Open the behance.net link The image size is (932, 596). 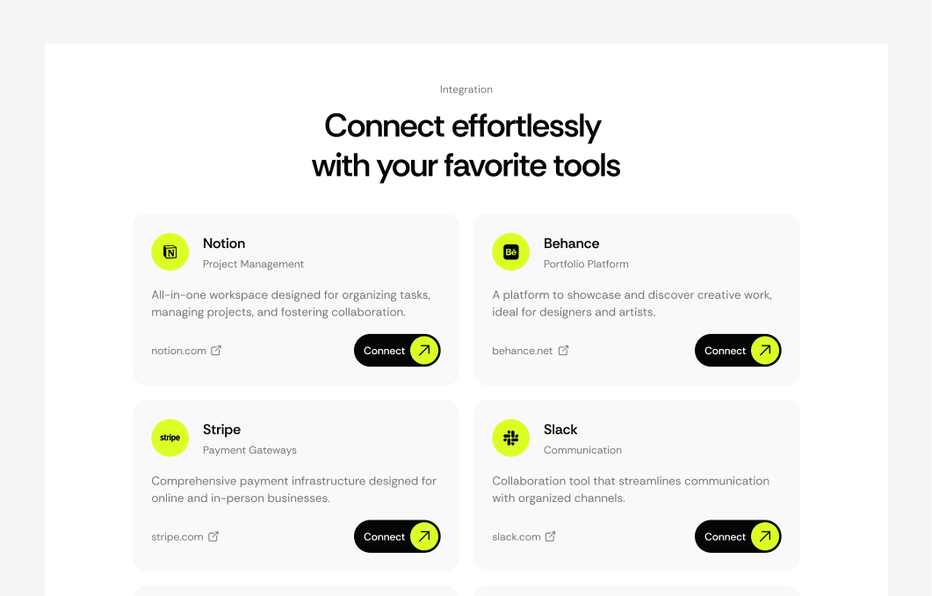point(522,350)
